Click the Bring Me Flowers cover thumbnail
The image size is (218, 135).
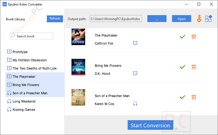pos(78,67)
